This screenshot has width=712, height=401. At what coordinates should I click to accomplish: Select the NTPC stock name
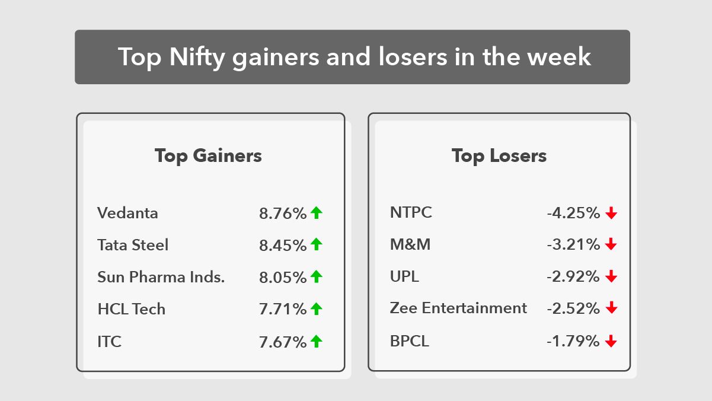pos(411,212)
